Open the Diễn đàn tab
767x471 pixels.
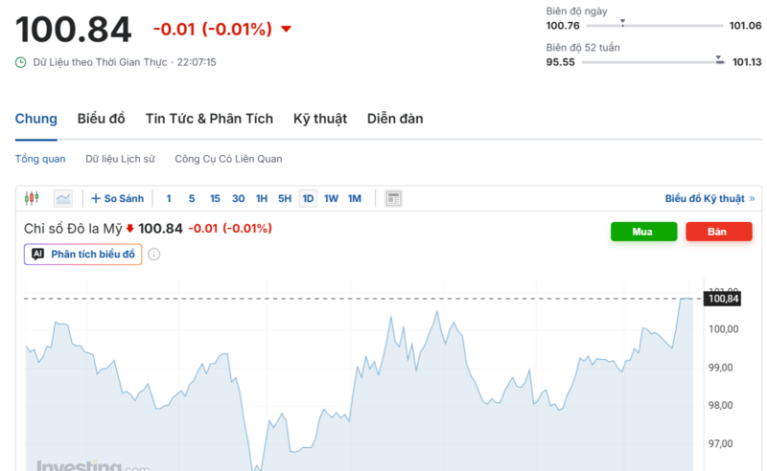click(395, 119)
